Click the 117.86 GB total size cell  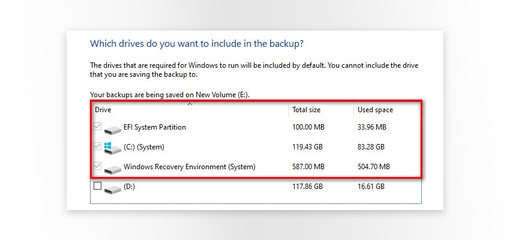click(307, 187)
